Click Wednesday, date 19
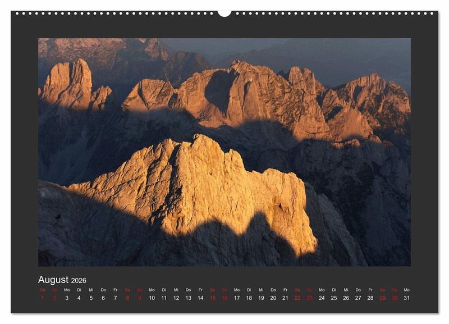This screenshot has width=449, height=324. tap(261, 298)
